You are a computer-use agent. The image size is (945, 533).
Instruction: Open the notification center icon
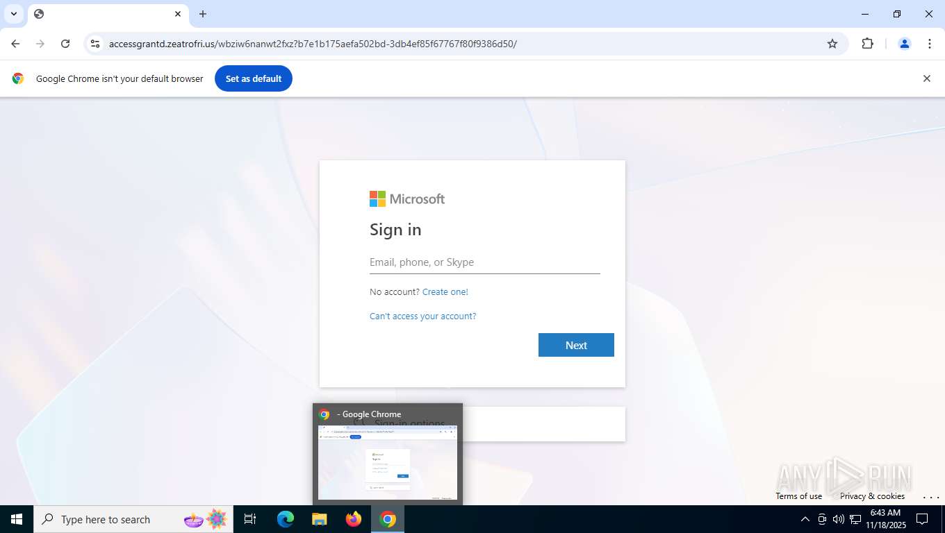coord(922,519)
